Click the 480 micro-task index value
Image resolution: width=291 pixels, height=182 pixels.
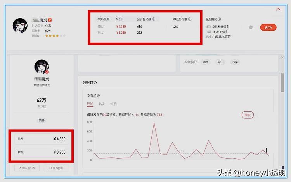pyautogui.click(x=175, y=27)
